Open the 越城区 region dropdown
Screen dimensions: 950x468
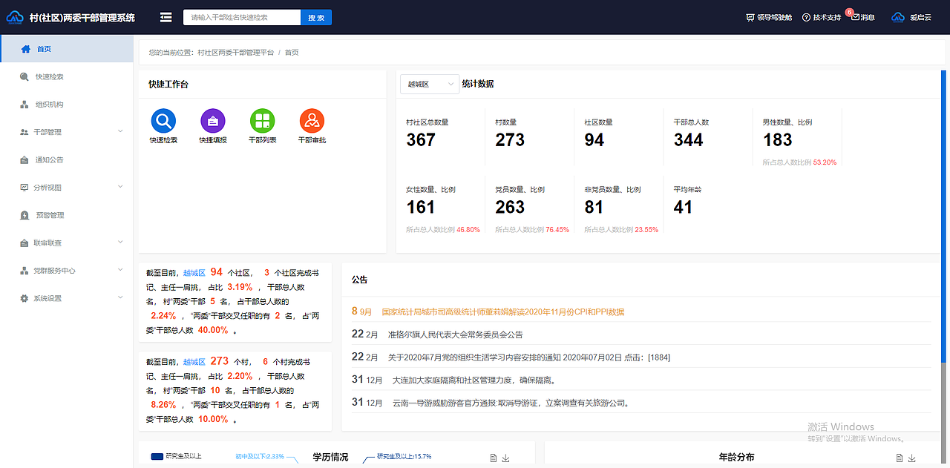(430, 84)
